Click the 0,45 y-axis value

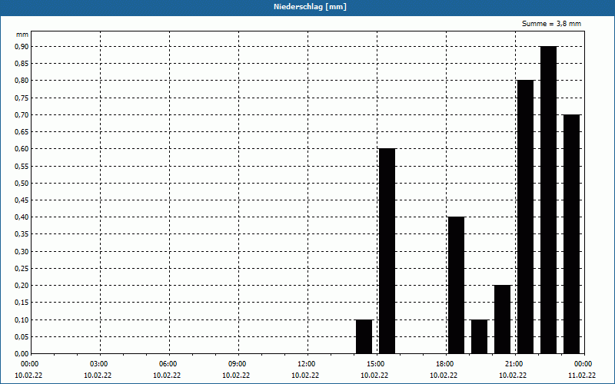click(x=22, y=200)
